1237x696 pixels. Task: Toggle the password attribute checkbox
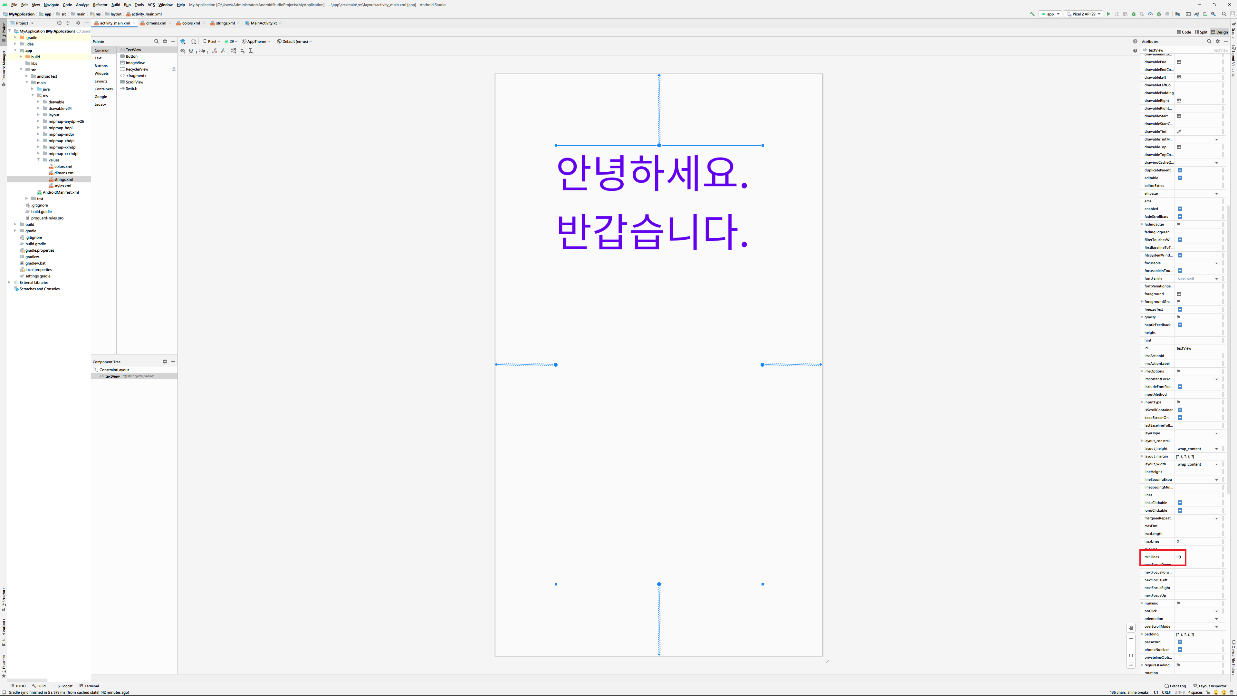click(x=1180, y=642)
